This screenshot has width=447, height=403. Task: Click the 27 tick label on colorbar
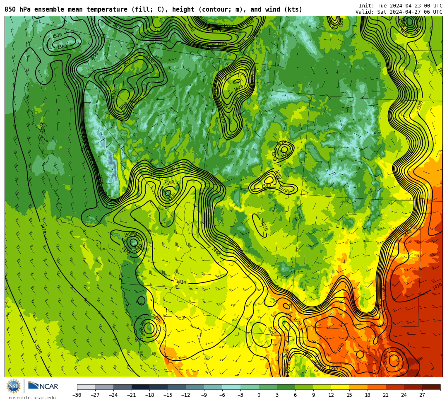click(x=422, y=395)
